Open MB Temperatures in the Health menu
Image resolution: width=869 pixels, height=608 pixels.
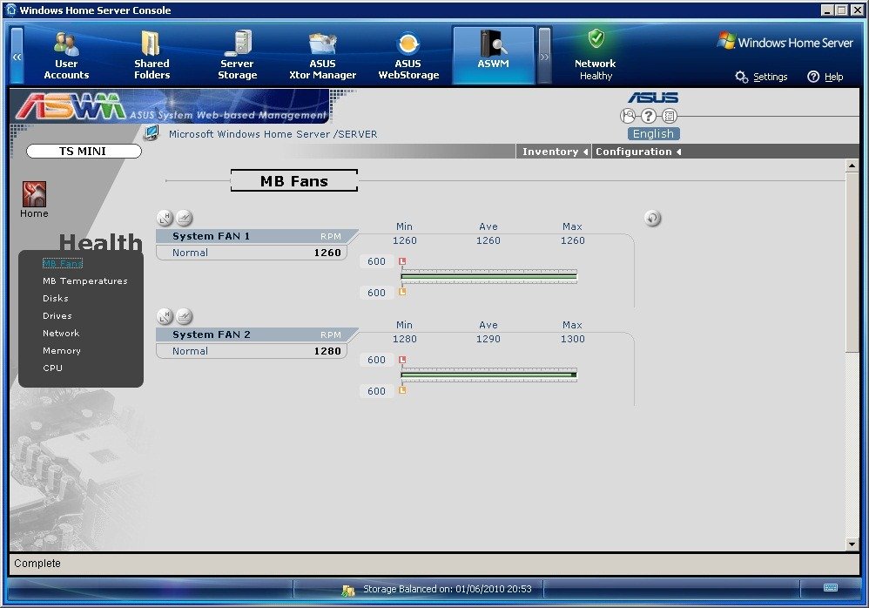coord(84,281)
